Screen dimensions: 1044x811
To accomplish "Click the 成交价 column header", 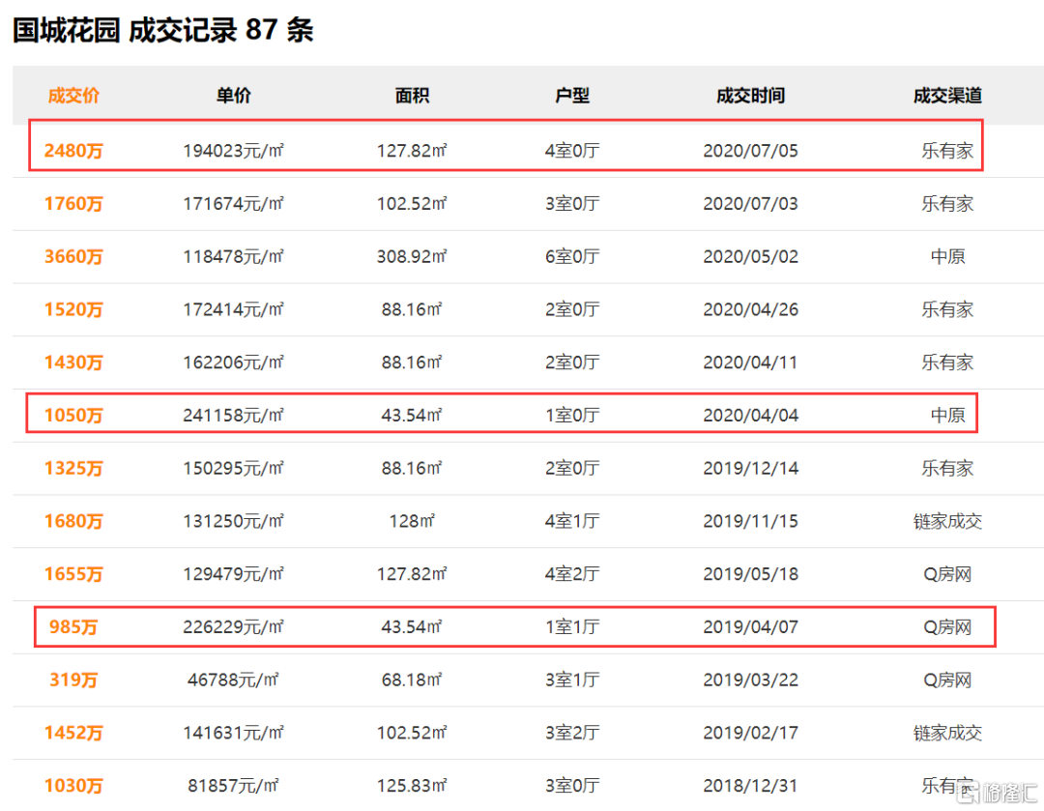I will click(x=73, y=96).
